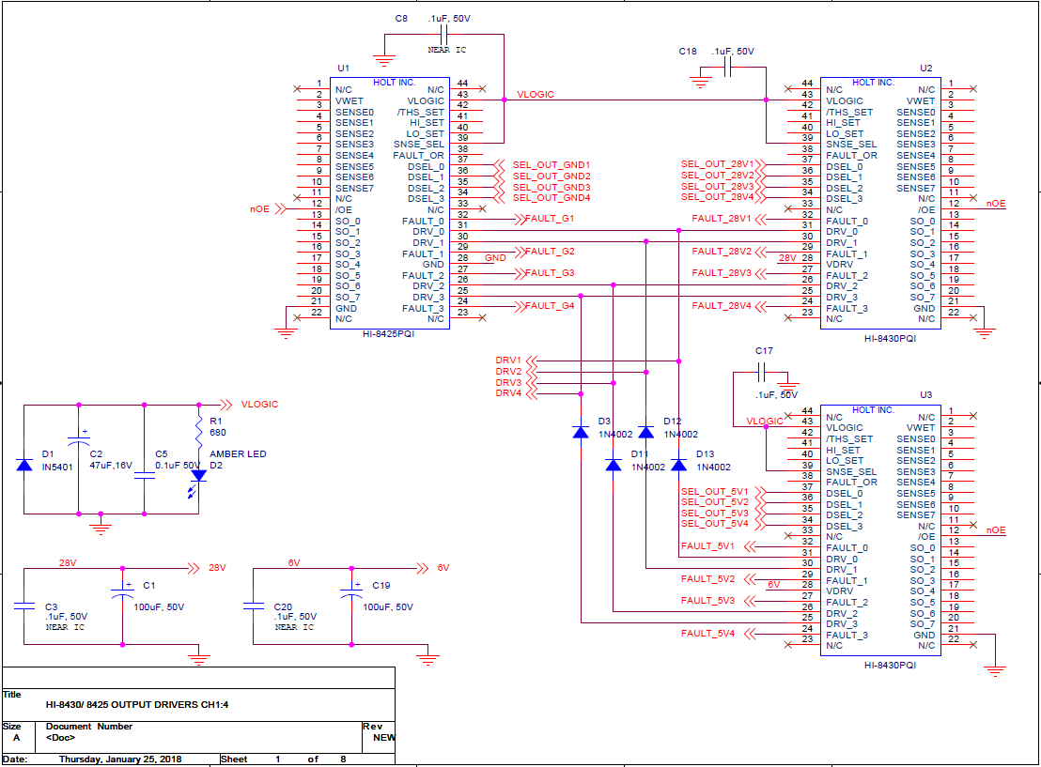
Task: Click the DRV3 label
Action: (x=508, y=383)
